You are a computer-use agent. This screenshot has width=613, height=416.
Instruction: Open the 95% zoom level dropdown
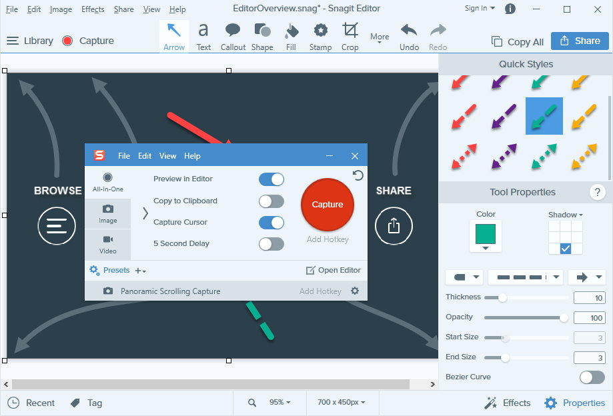[x=279, y=402]
